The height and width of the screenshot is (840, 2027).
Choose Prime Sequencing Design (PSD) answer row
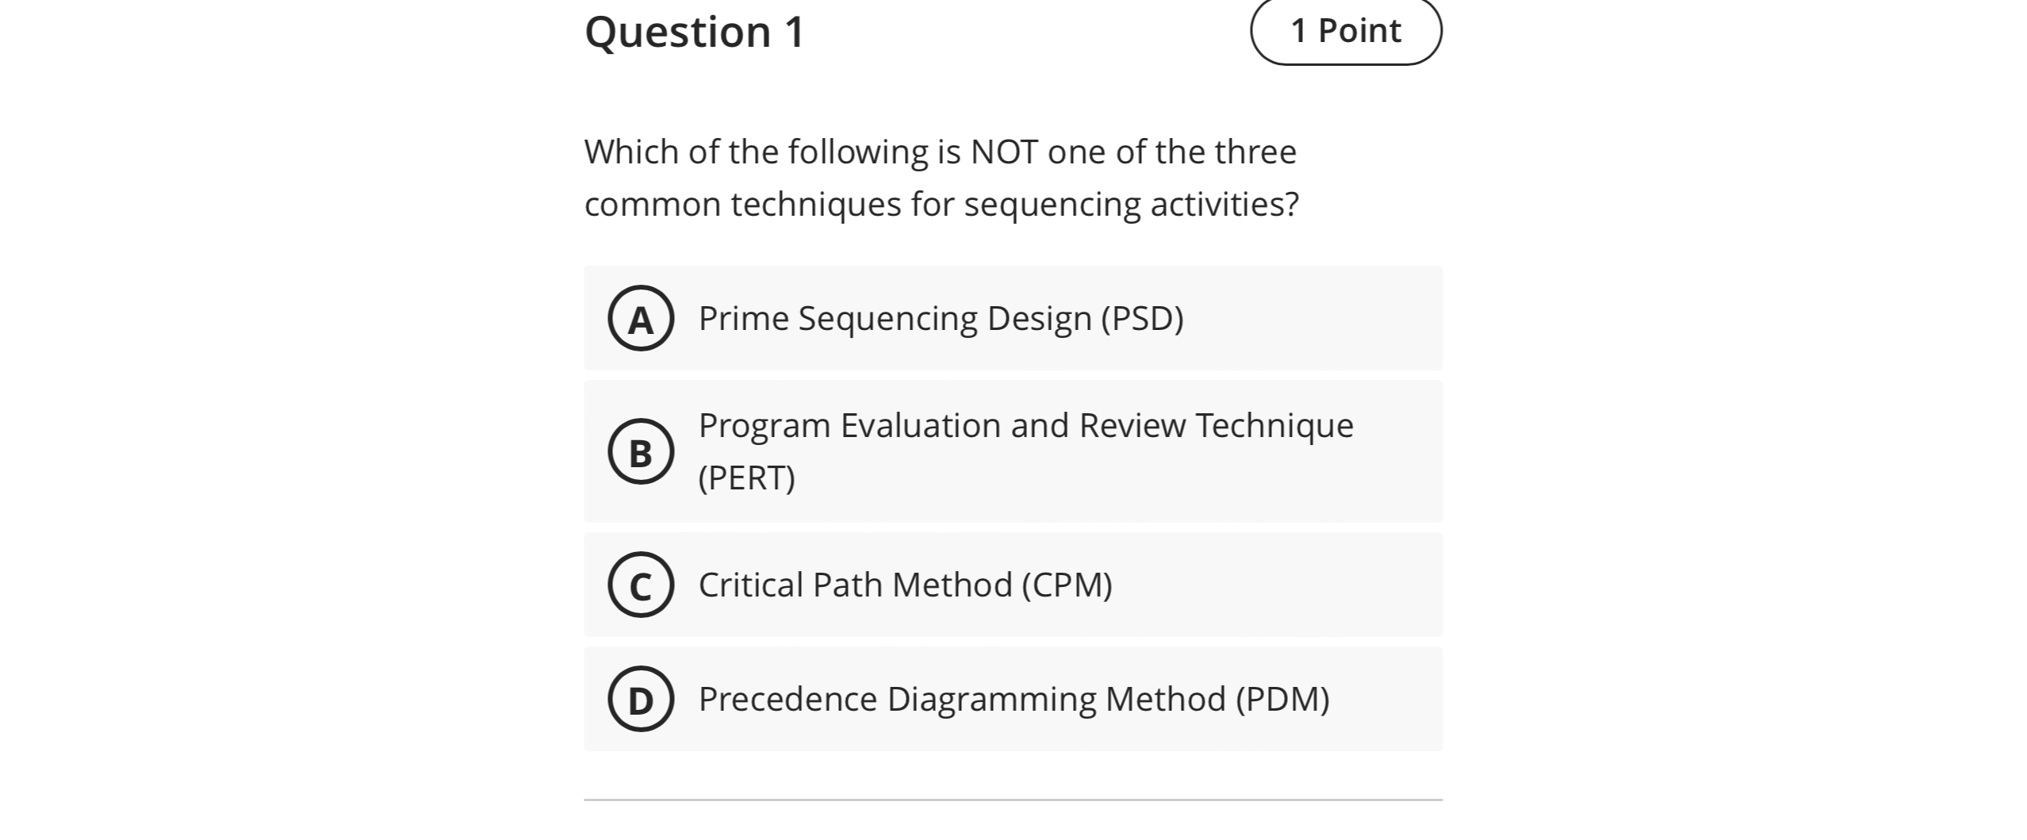pos(940,317)
